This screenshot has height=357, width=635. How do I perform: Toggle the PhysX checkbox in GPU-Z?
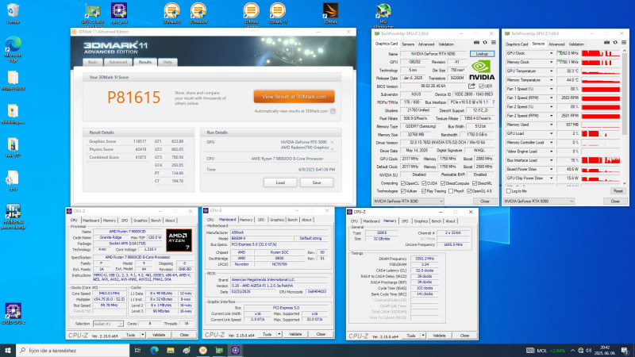pyautogui.click(x=451, y=191)
